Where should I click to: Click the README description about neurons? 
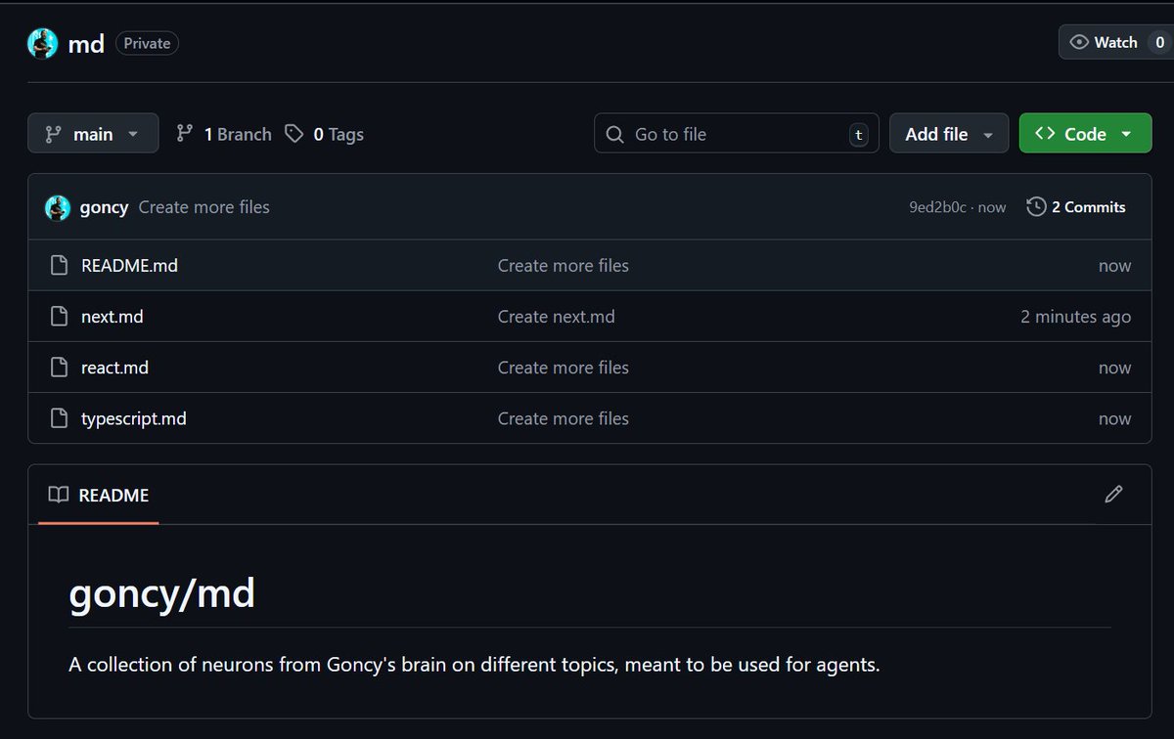coord(474,665)
